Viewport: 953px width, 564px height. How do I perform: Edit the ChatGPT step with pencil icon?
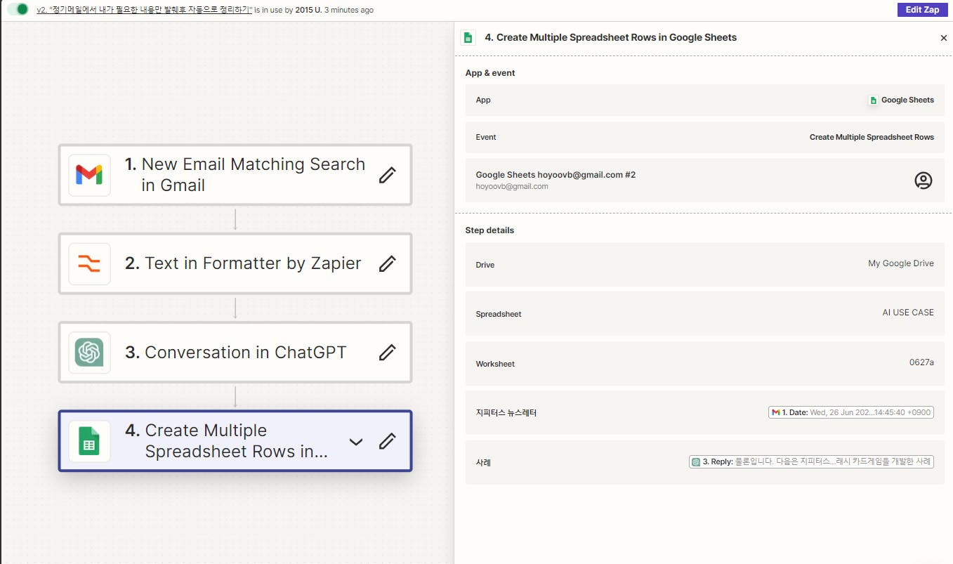point(387,352)
